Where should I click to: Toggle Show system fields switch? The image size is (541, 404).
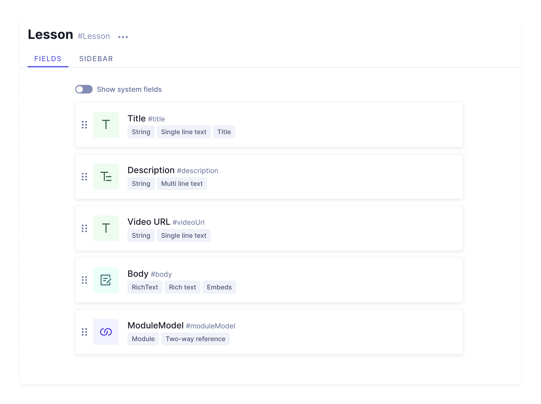84,89
